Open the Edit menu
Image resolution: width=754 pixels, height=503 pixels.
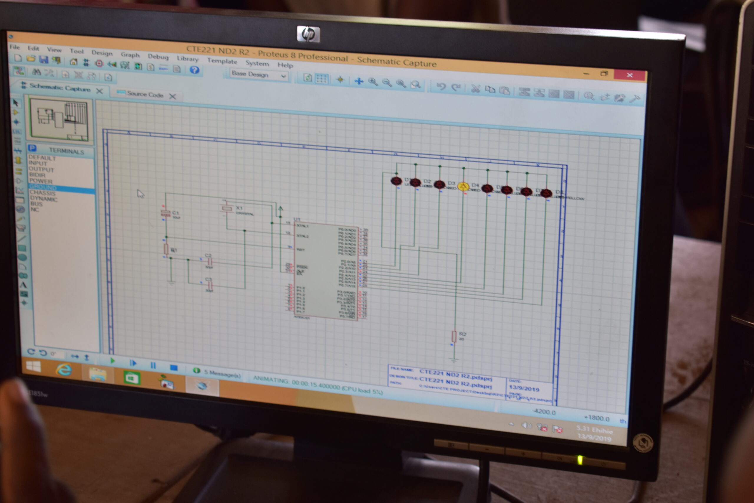click(33, 48)
